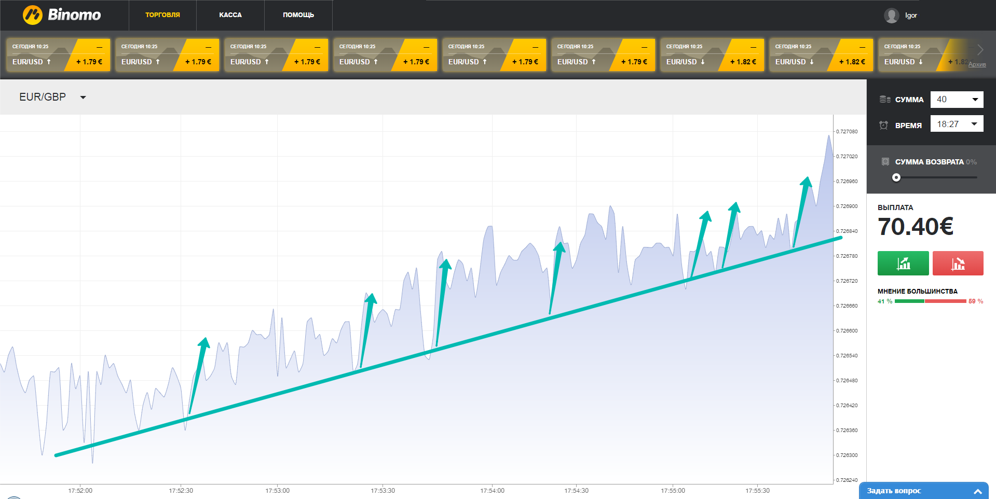Switch to the ТОРГОВЛЯ tab
This screenshot has width=996, height=499.
[162, 15]
